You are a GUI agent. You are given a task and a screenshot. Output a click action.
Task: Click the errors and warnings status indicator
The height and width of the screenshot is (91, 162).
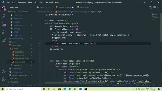[38, 85]
